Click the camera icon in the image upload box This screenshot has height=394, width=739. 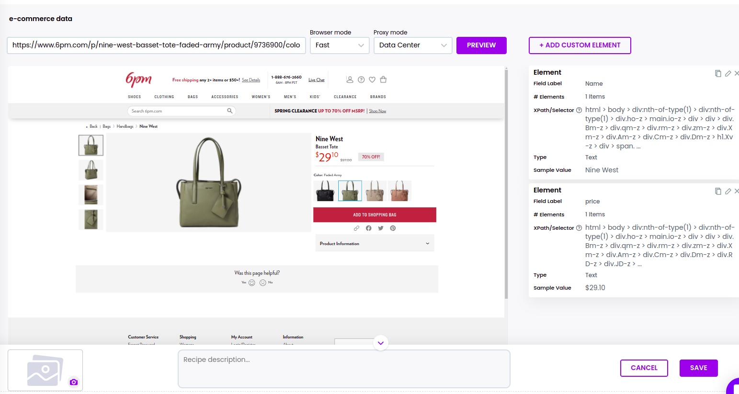pyautogui.click(x=74, y=382)
